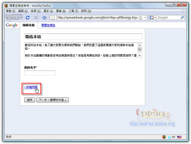
Task: Open the 編輯 (E) menu
Action: (23, 11)
